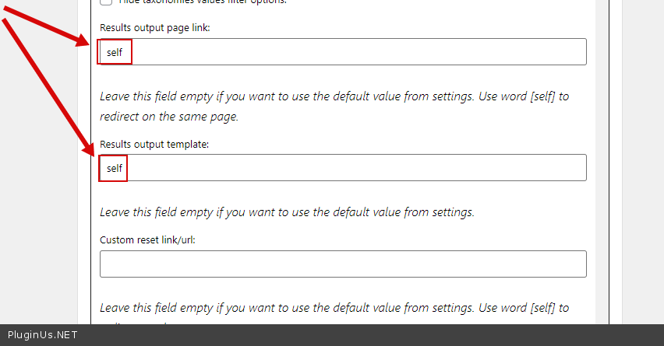
Task: Focus the Results output template text field
Action: click(x=343, y=168)
